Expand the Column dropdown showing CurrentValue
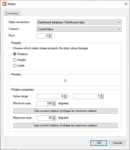 [79, 29]
